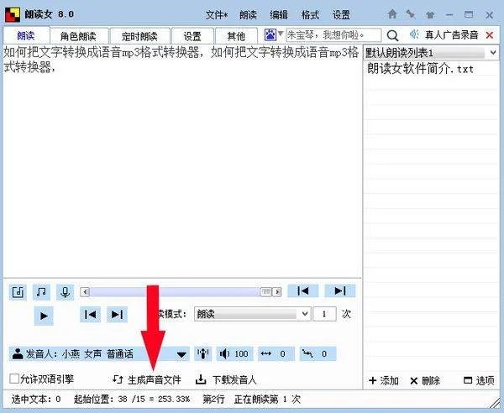Switch to the 朗读 tab
The image size is (504, 413).
[x=26, y=35]
